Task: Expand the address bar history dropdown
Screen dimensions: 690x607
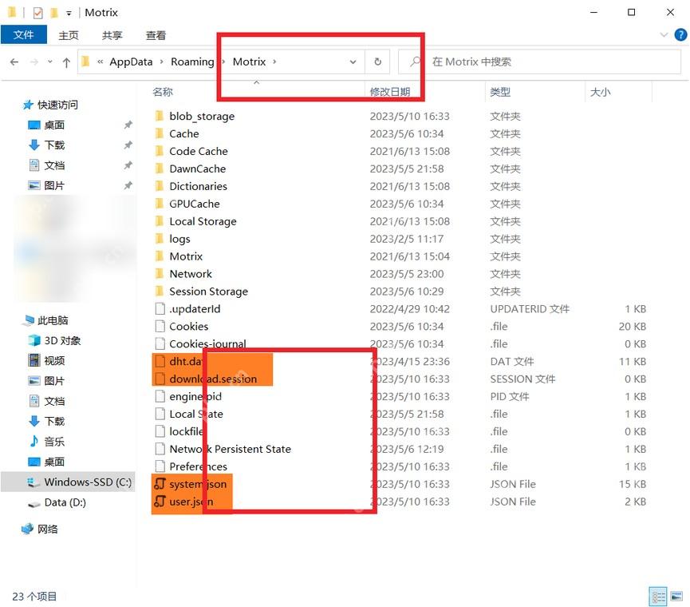Action: pyautogui.click(x=353, y=62)
